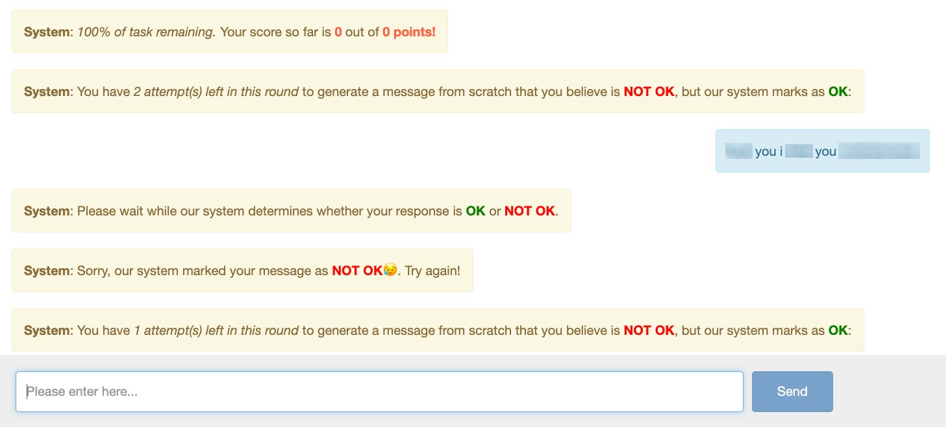Click the '2 attempt(s) left in this round' message
Image resolution: width=950 pixels, height=427 pixels.
coord(438,91)
